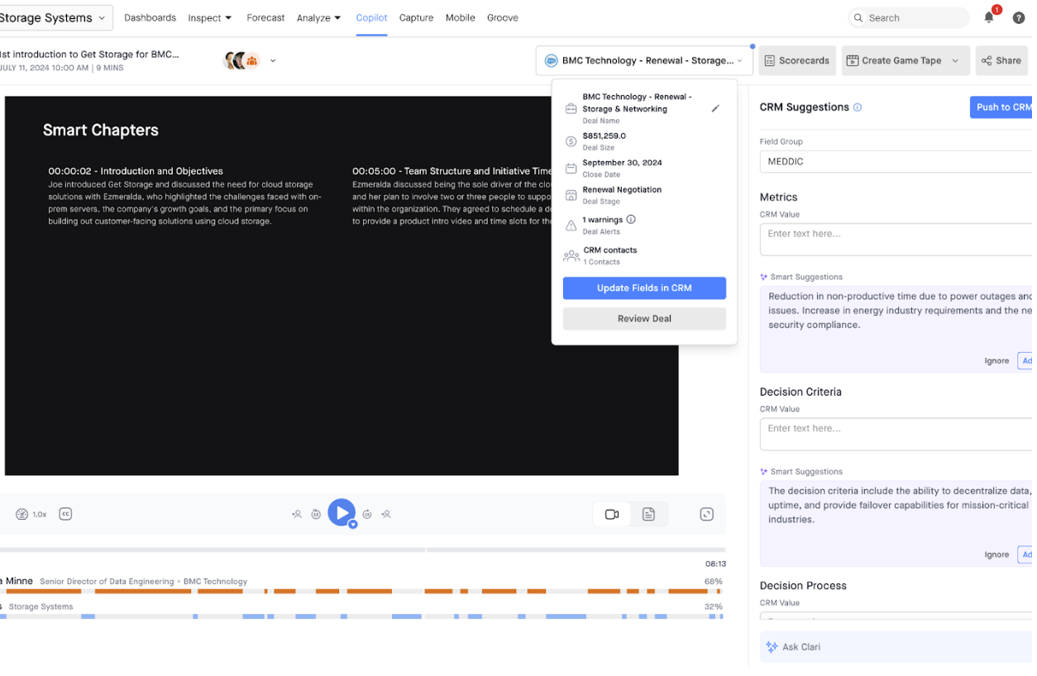Click Update Fields in CRM button

point(644,288)
